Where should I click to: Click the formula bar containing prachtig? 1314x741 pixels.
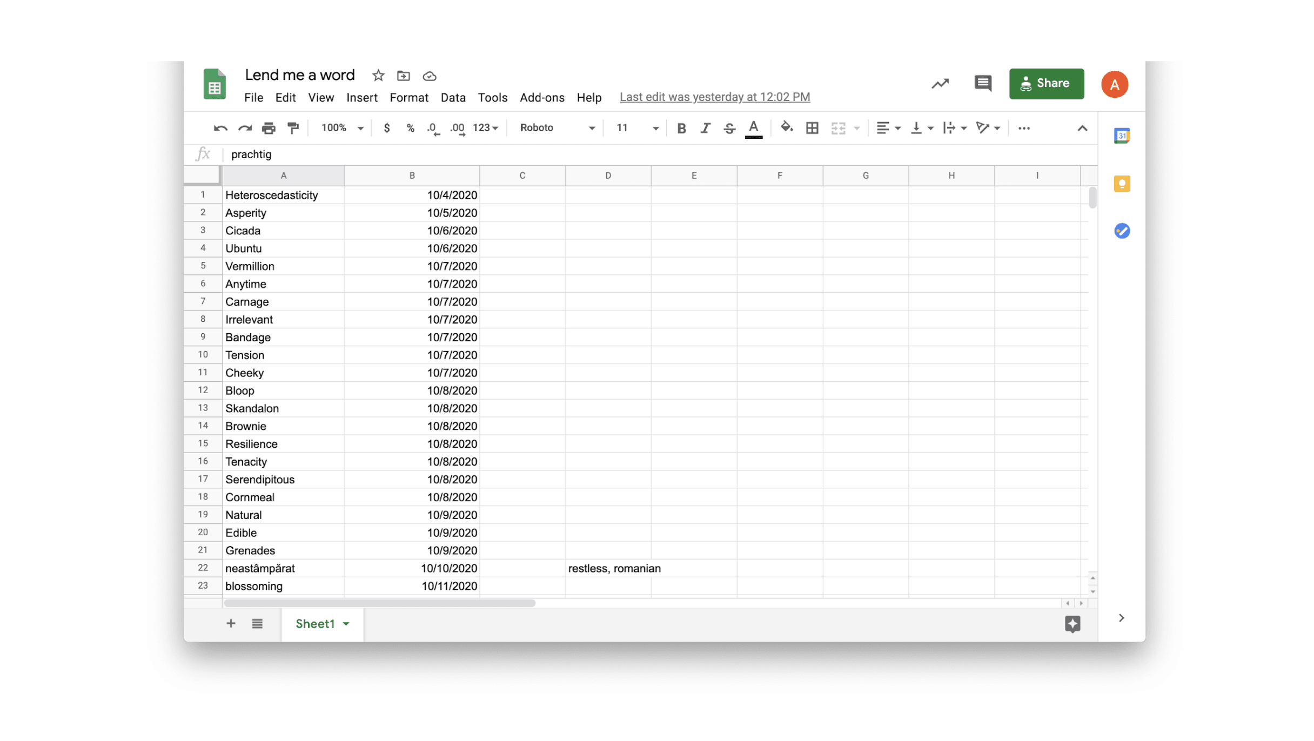(659, 154)
